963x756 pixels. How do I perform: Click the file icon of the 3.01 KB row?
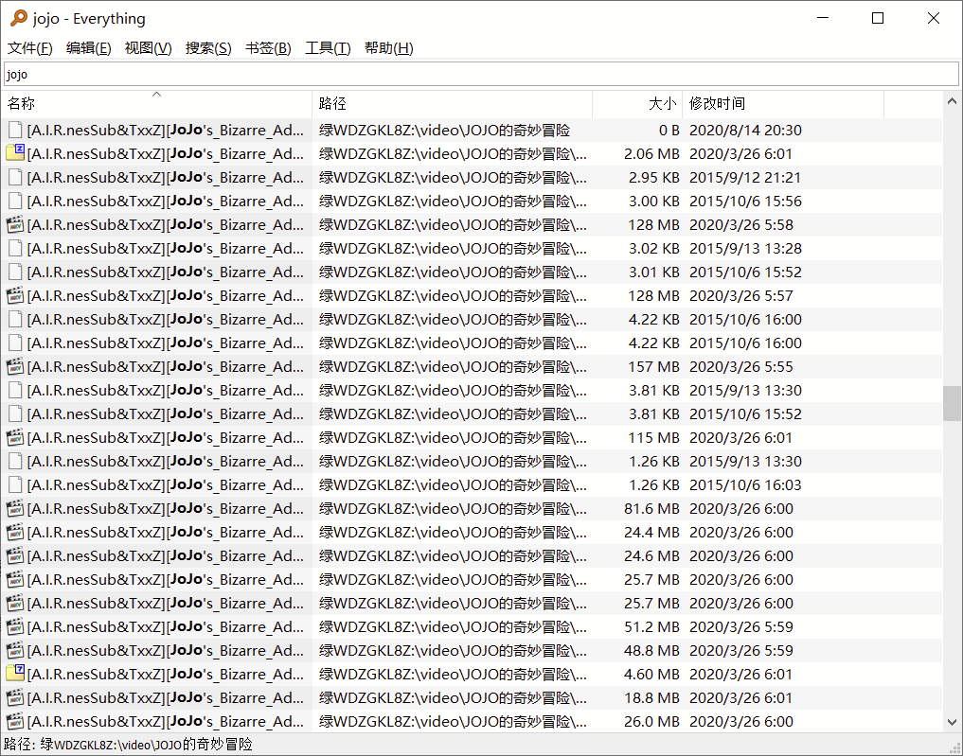coord(15,272)
